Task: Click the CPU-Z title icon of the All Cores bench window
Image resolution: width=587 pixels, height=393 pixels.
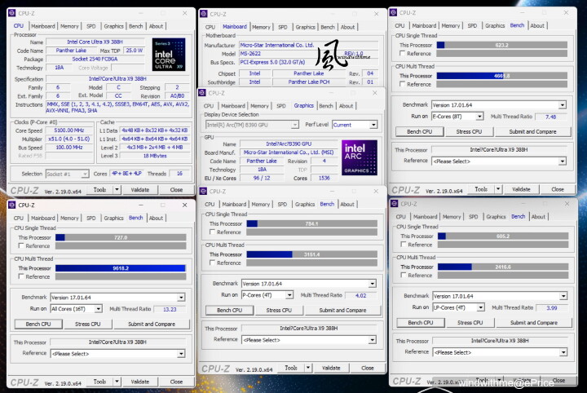Action: [12, 205]
